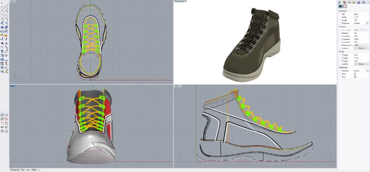Select the Rectangle tool

tap(6, 15)
